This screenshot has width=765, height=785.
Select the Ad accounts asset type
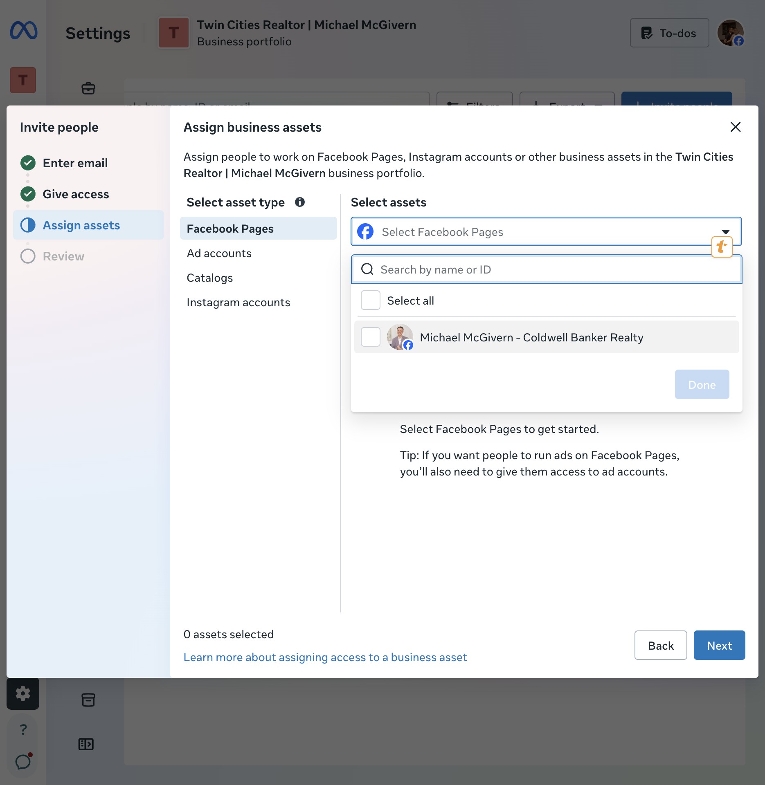pyautogui.click(x=259, y=253)
